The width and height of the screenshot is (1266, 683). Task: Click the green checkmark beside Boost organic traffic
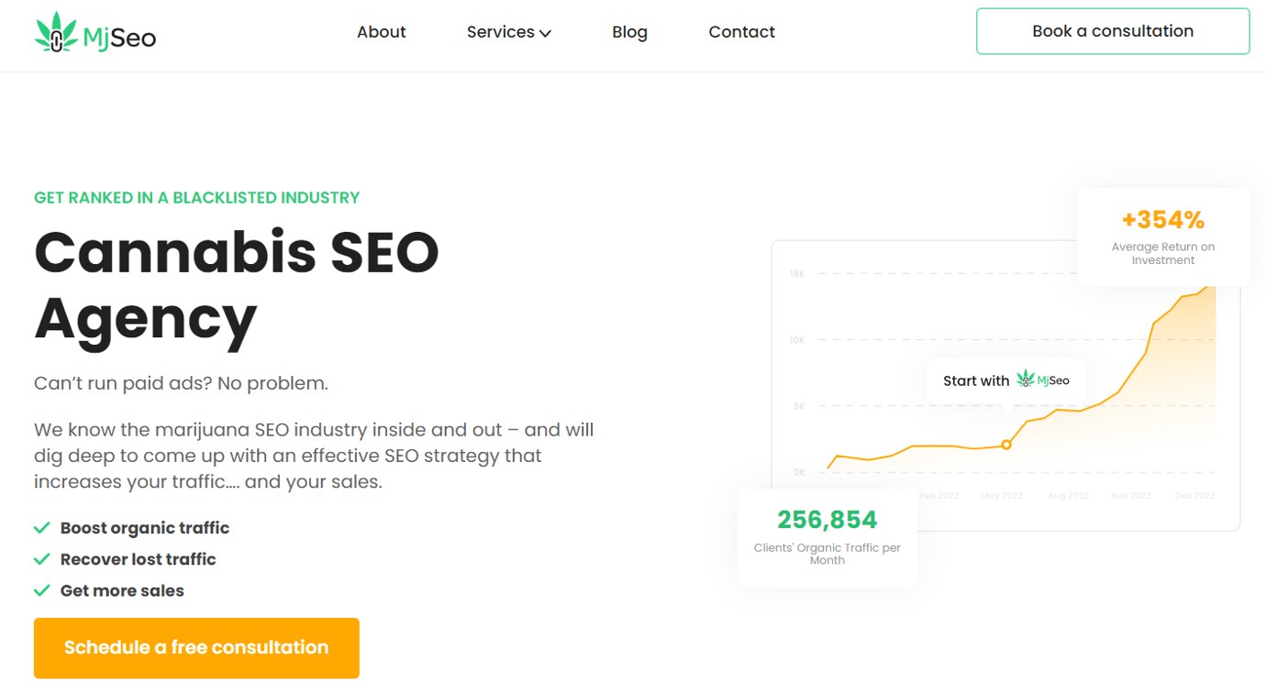coord(41,528)
